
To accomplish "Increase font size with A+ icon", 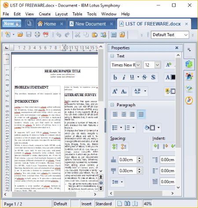I will point(169,65).
